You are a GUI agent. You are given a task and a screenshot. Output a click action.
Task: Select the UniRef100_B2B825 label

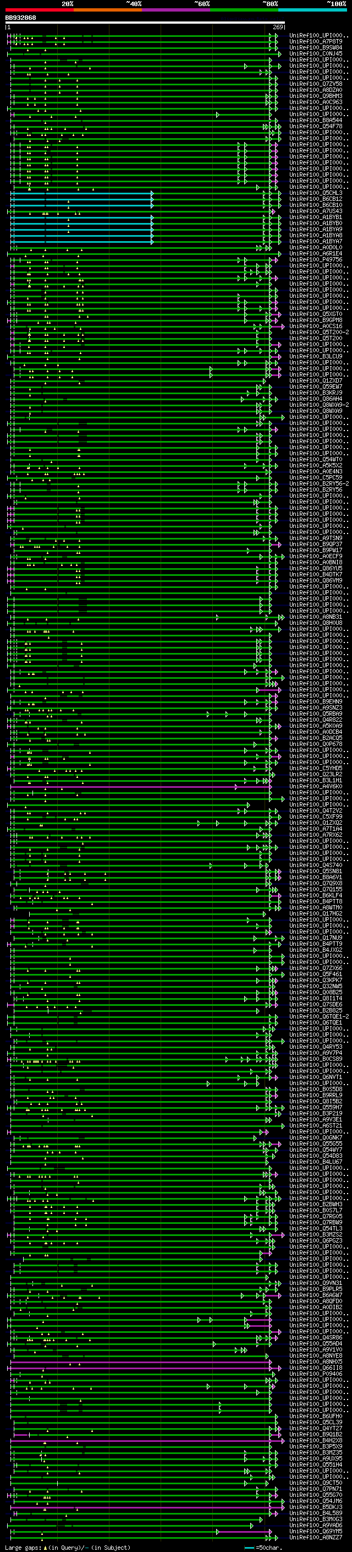click(316, 1010)
